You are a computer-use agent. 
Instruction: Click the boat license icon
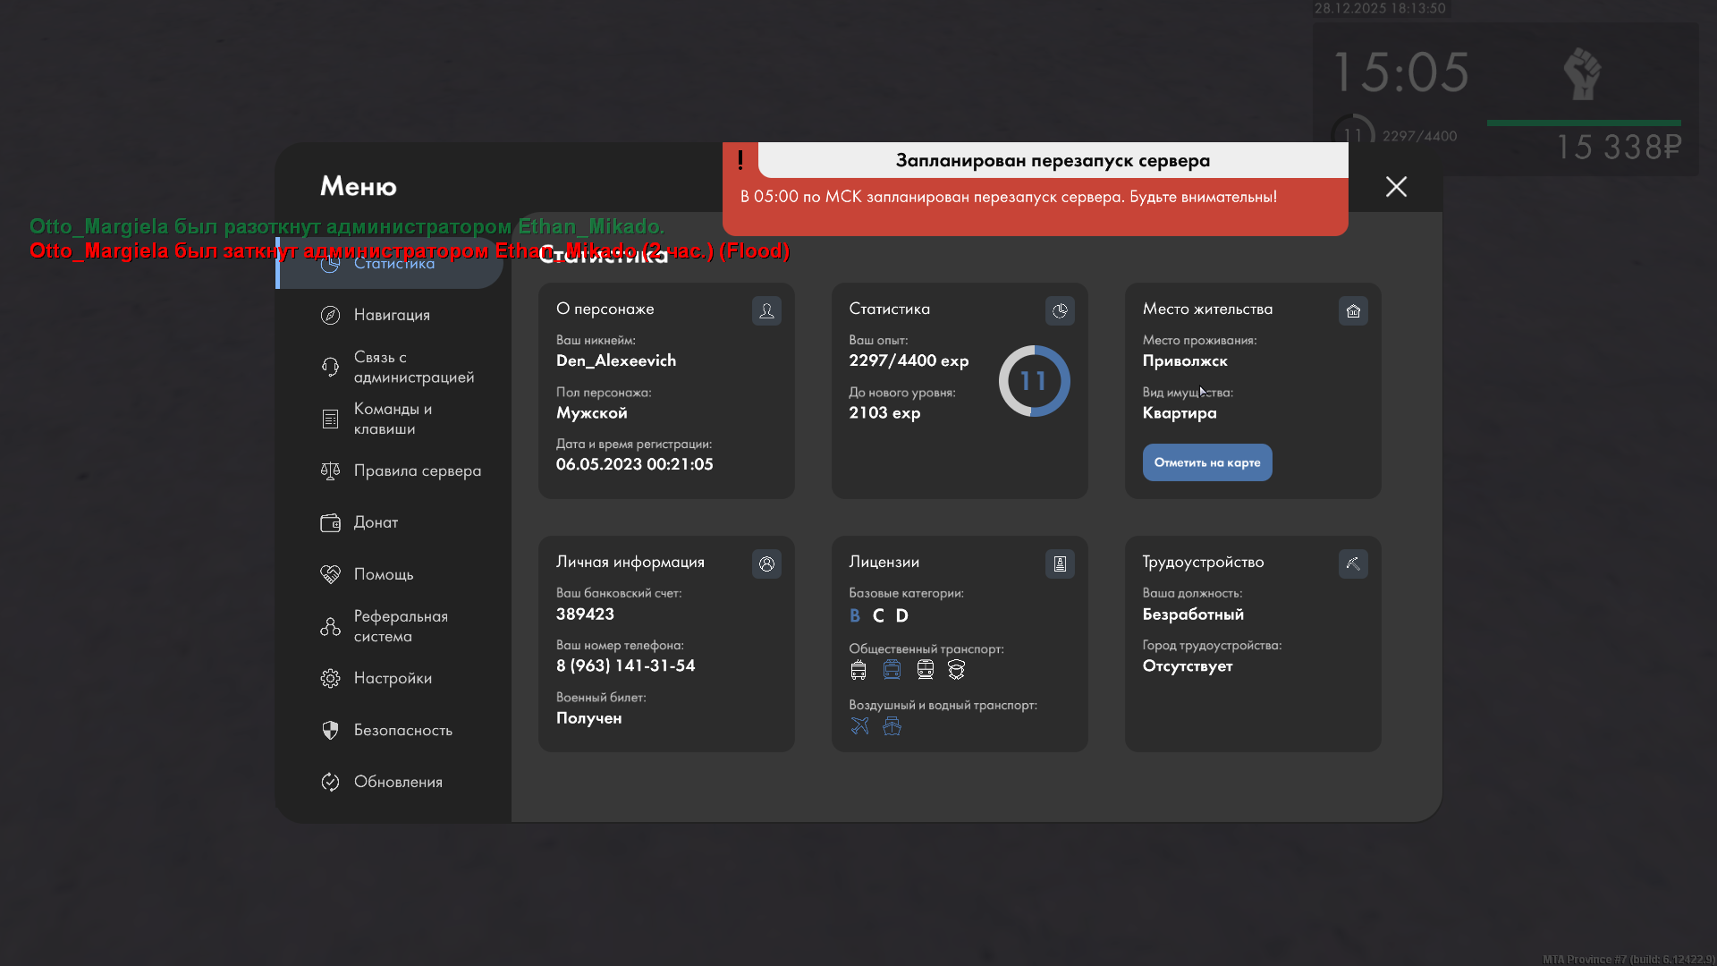(892, 725)
